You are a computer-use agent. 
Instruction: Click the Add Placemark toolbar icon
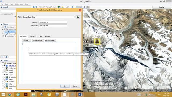click(40, 7)
